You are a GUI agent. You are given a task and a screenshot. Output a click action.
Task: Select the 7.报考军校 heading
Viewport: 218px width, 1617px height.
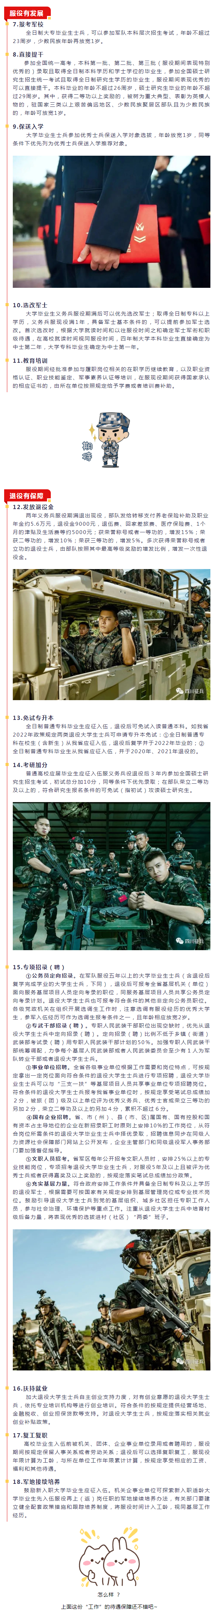click(29, 25)
